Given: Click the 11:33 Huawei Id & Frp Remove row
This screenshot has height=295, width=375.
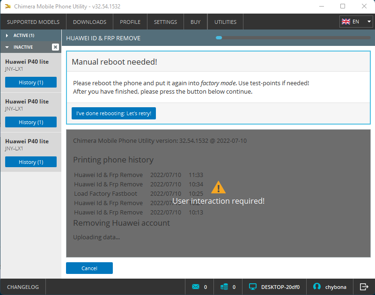Looking at the screenshot, I should point(139,175).
